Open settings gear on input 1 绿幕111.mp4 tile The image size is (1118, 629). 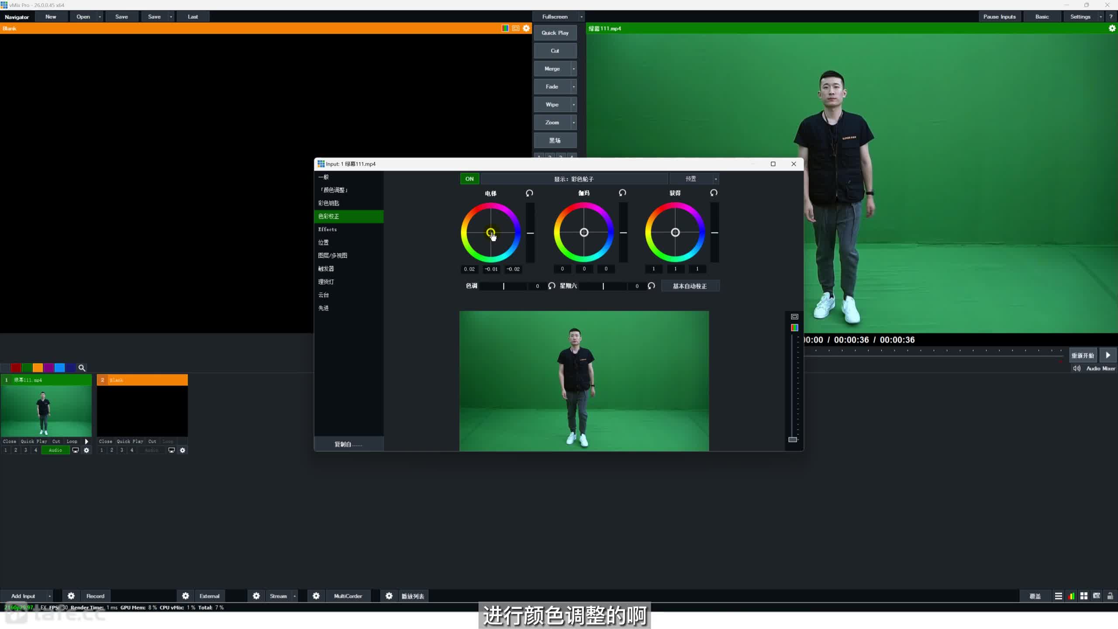86,450
